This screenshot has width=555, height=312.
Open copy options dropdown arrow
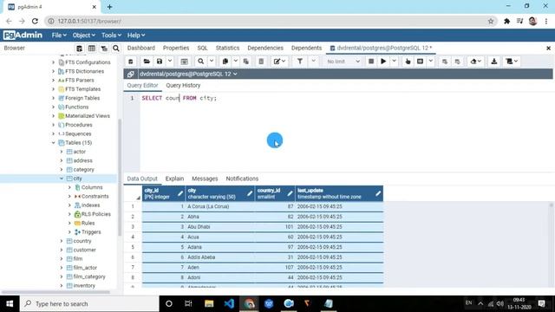tap(235, 62)
